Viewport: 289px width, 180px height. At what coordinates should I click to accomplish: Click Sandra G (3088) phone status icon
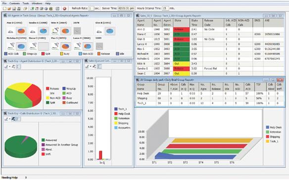33,32
